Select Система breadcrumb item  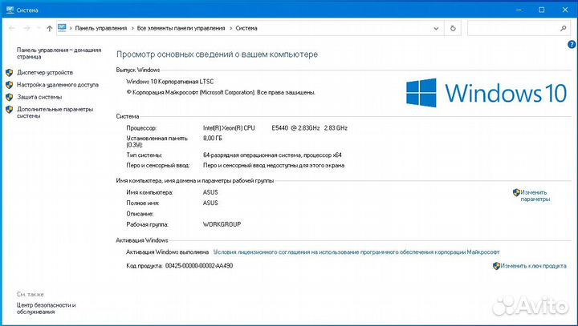click(x=246, y=28)
